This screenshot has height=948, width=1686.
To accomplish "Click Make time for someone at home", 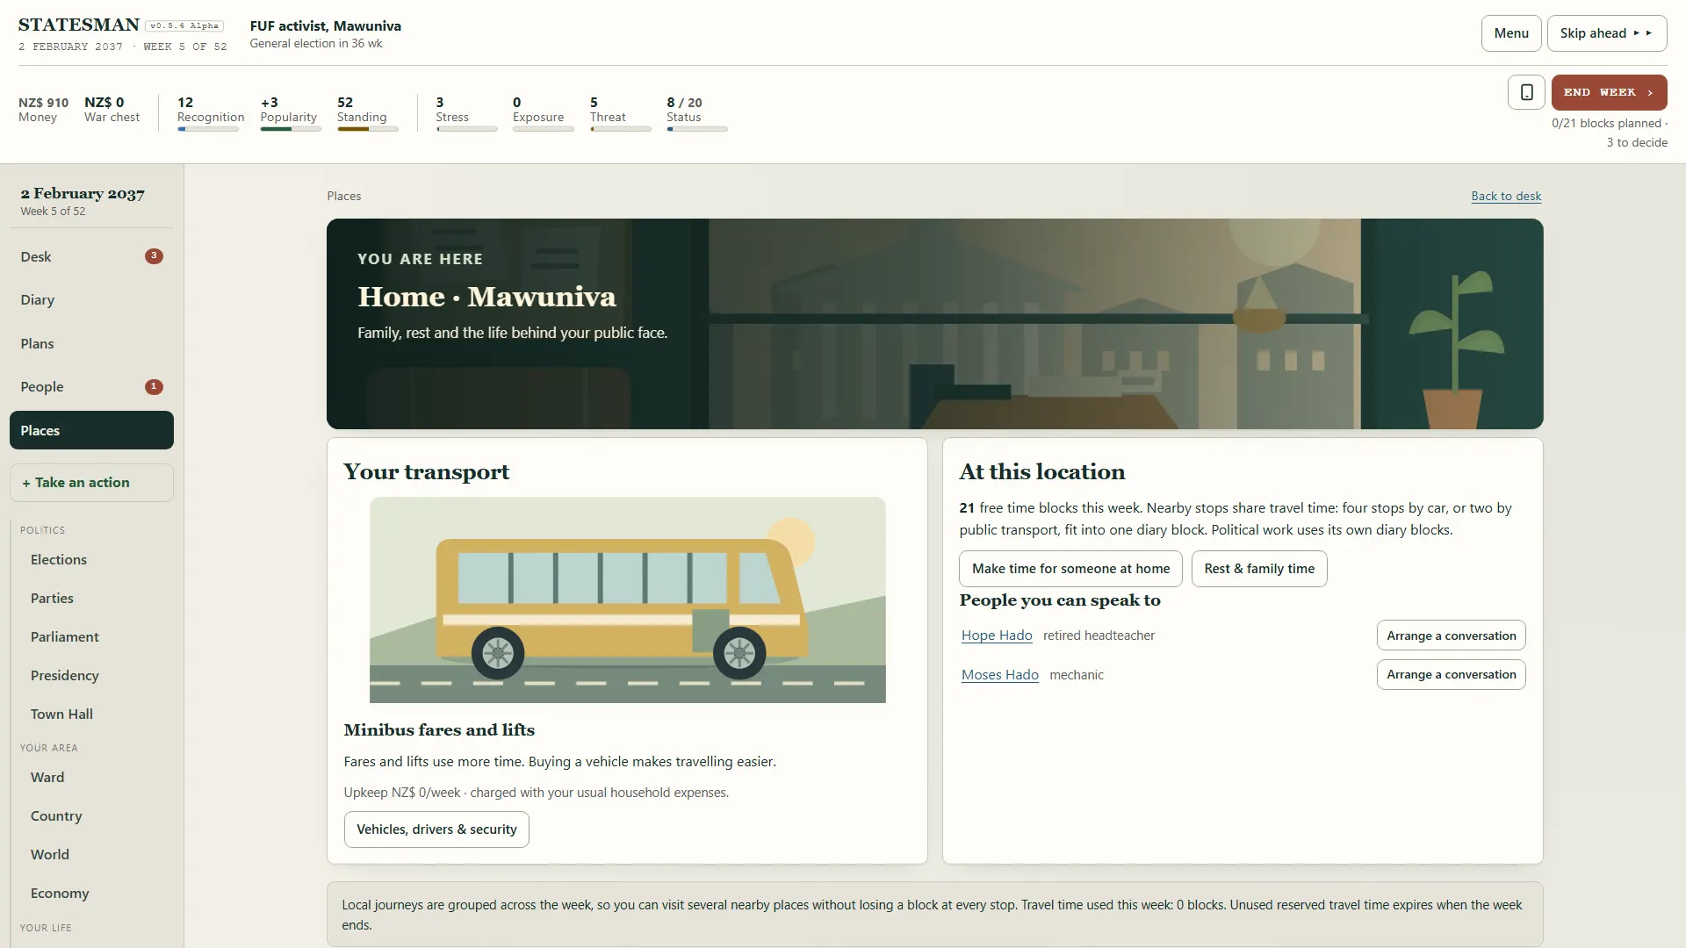I will click(1070, 569).
